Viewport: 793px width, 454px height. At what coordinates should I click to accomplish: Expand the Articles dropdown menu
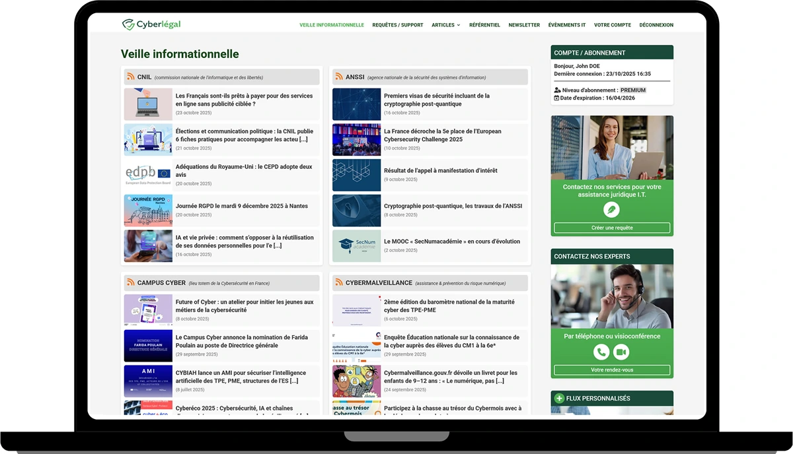click(x=446, y=25)
